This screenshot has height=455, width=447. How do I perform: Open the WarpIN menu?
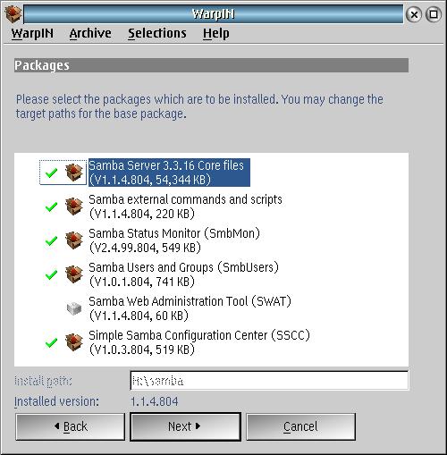click(x=32, y=33)
